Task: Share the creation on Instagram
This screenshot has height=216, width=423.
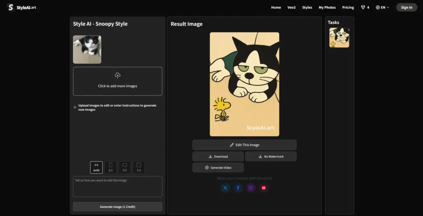Action: pos(251,188)
